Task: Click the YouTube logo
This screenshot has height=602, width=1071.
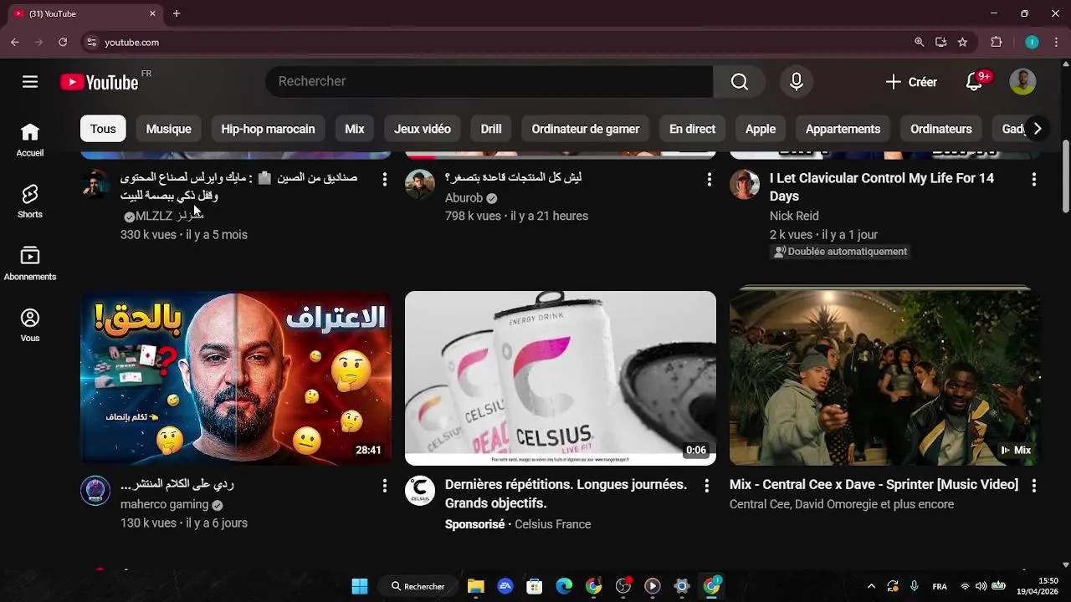Action: click(100, 82)
